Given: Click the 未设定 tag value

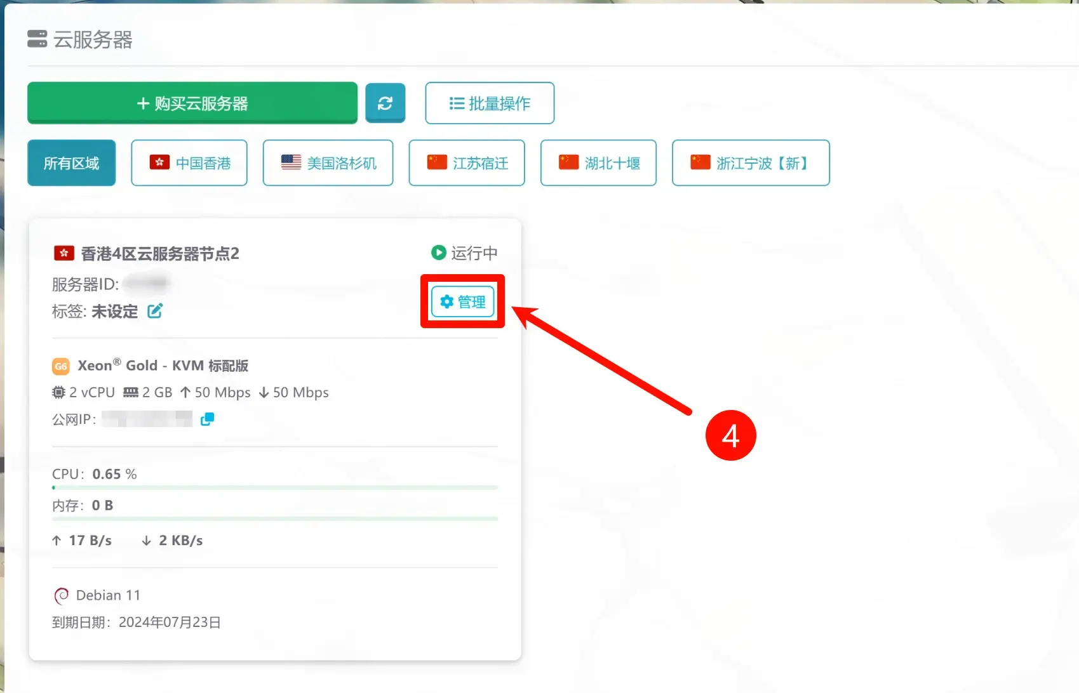Looking at the screenshot, I should (115, 312).
